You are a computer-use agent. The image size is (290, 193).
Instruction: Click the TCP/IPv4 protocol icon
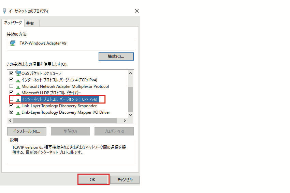pos(18,81)
